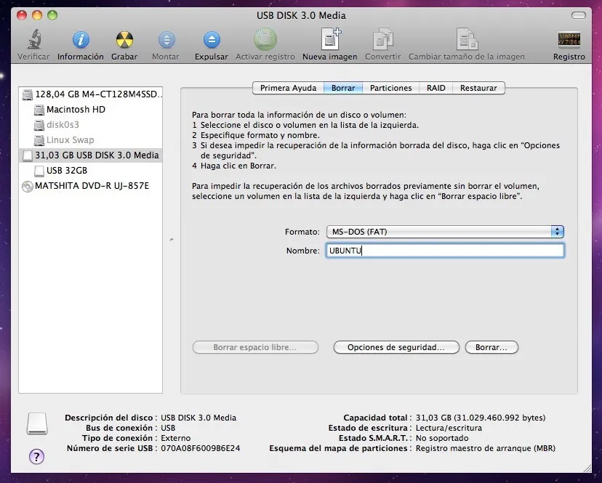Click the sidebar splitter handle dot
This screenshot has width=602, height=483.
(172, 240)
